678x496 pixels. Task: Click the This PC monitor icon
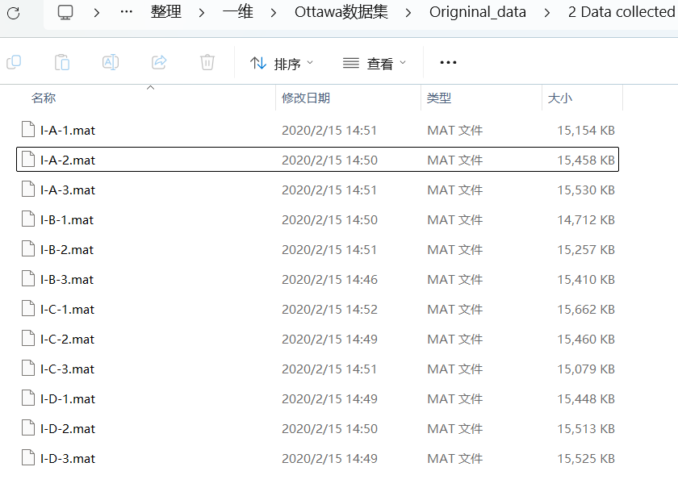click(x=65, y=12)
